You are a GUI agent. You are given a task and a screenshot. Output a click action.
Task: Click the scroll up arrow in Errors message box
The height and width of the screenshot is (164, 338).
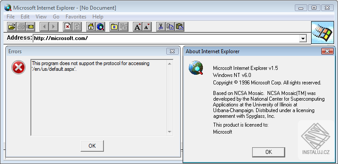pyautogui.click(x=169, y=64)
